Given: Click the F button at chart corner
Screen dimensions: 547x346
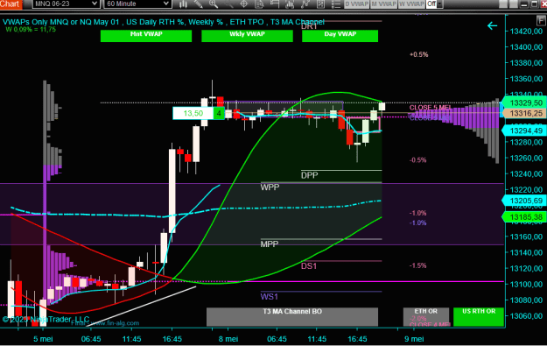Looking at the screenshot, I should click(x=542, y=21).
